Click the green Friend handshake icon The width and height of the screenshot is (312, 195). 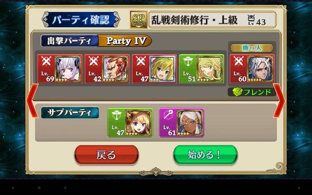[x=238, y=92]
